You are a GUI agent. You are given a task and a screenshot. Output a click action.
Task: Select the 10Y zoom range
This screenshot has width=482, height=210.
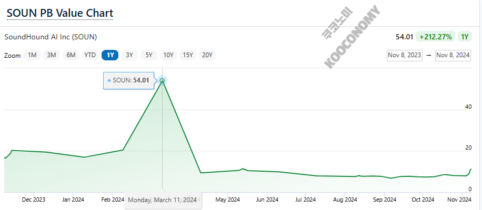point(168,55)
